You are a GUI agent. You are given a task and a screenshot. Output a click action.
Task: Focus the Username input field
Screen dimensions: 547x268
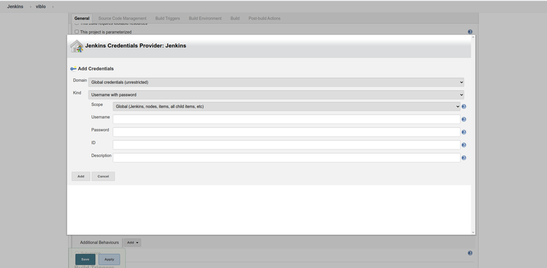coord(286,119)
